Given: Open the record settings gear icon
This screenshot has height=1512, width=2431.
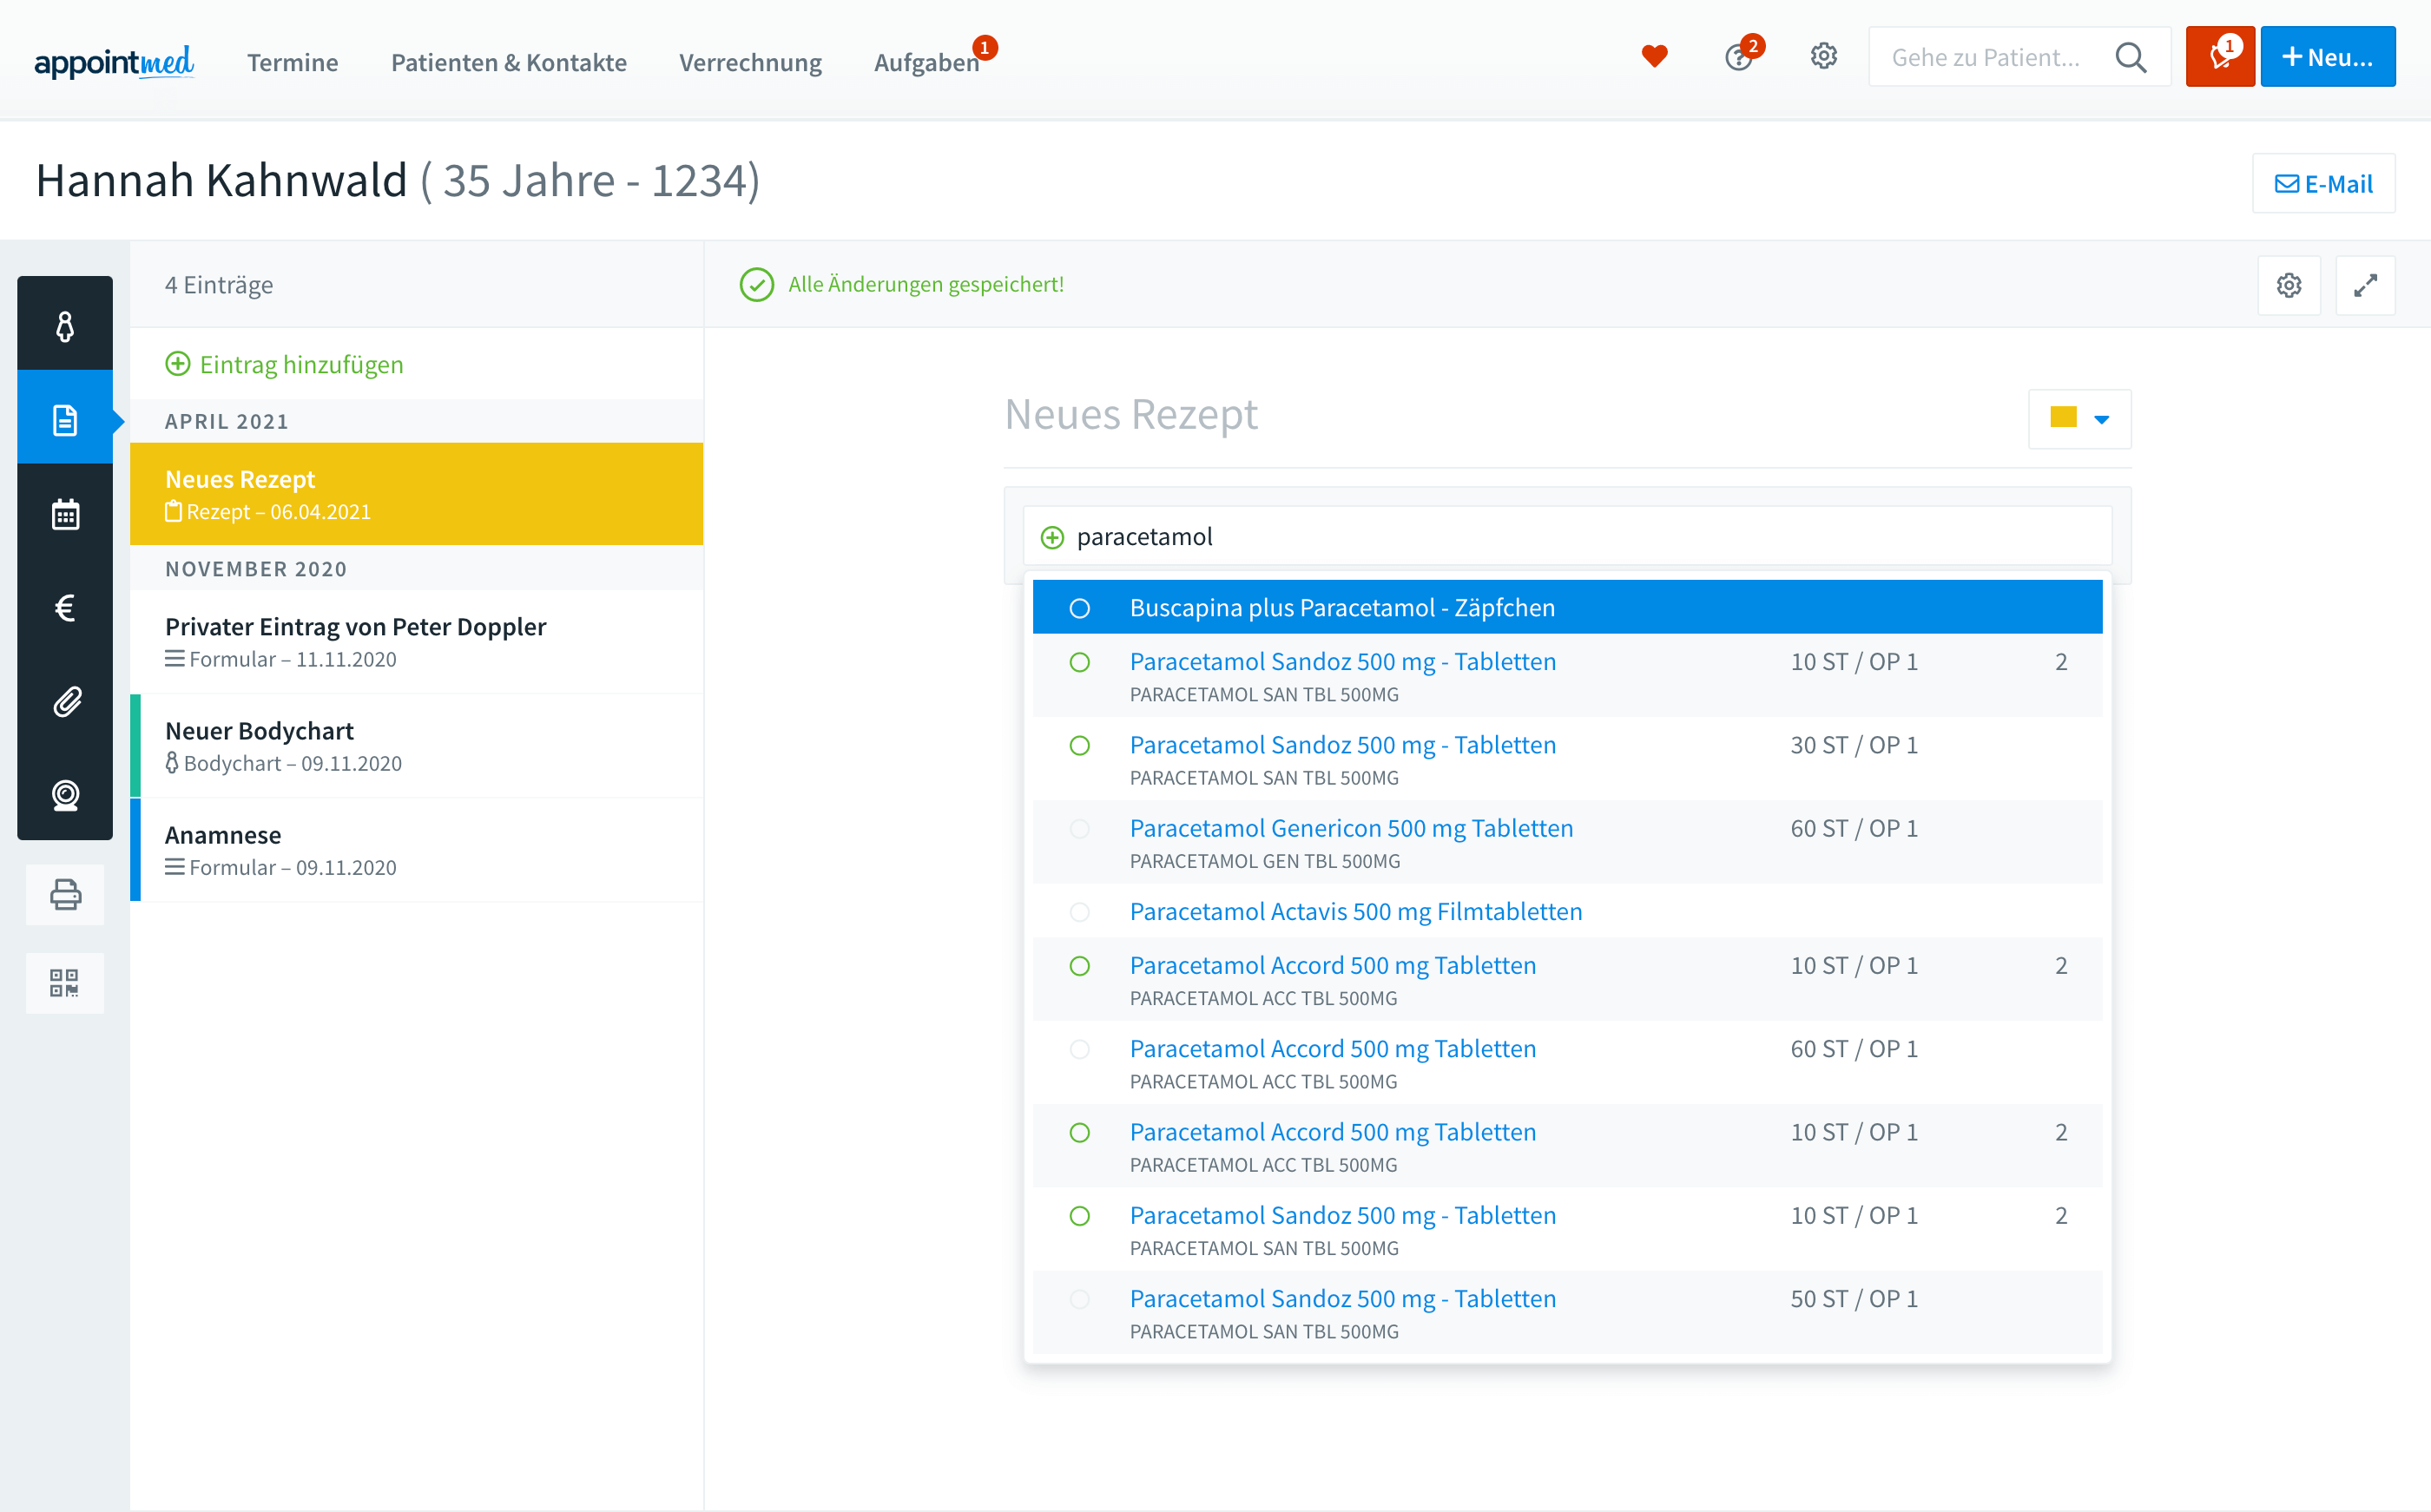Looking at the screenshot, I should 2289,286.
